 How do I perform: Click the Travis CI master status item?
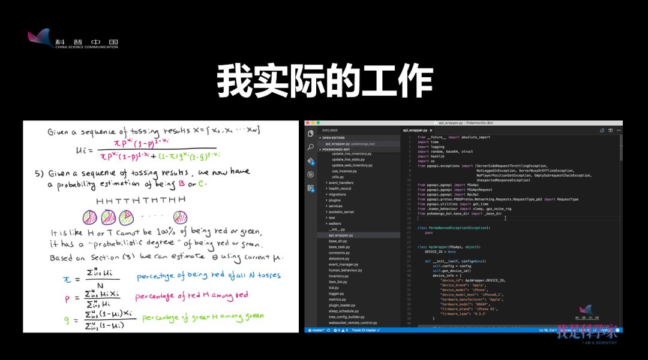pos(365,330)
